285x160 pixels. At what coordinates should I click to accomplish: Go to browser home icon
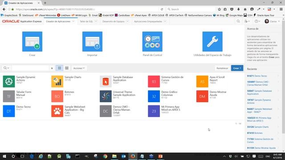point(245,9)
